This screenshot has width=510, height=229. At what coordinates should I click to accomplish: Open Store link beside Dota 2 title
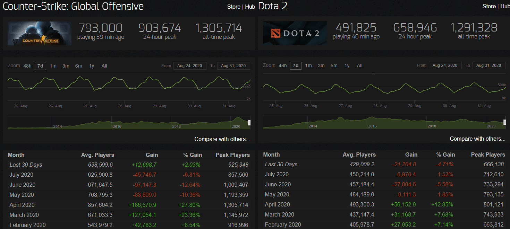[489, 6]
